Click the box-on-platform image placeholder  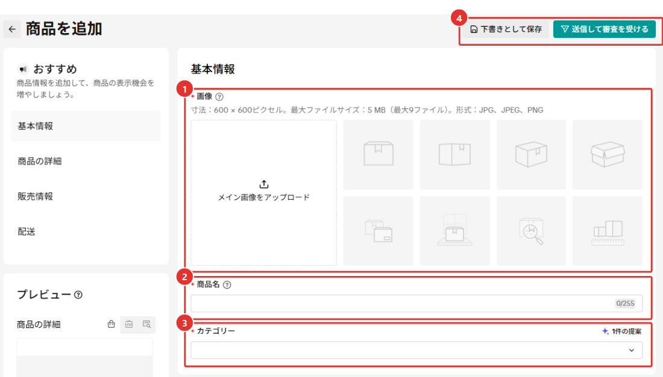click(x=454, y=231)
